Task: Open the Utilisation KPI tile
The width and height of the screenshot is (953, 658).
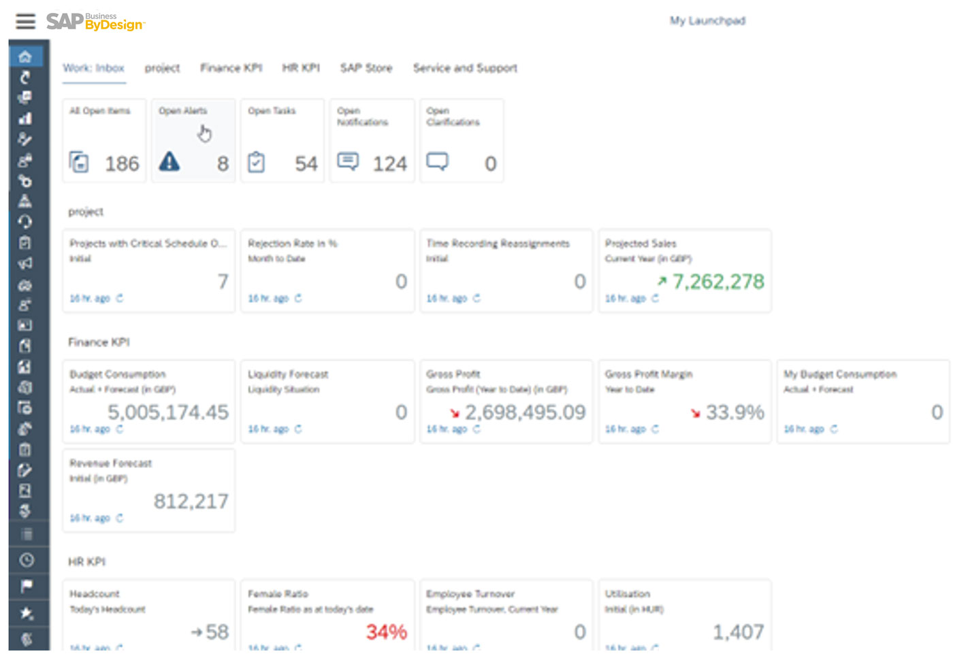Action: point(685,615)
